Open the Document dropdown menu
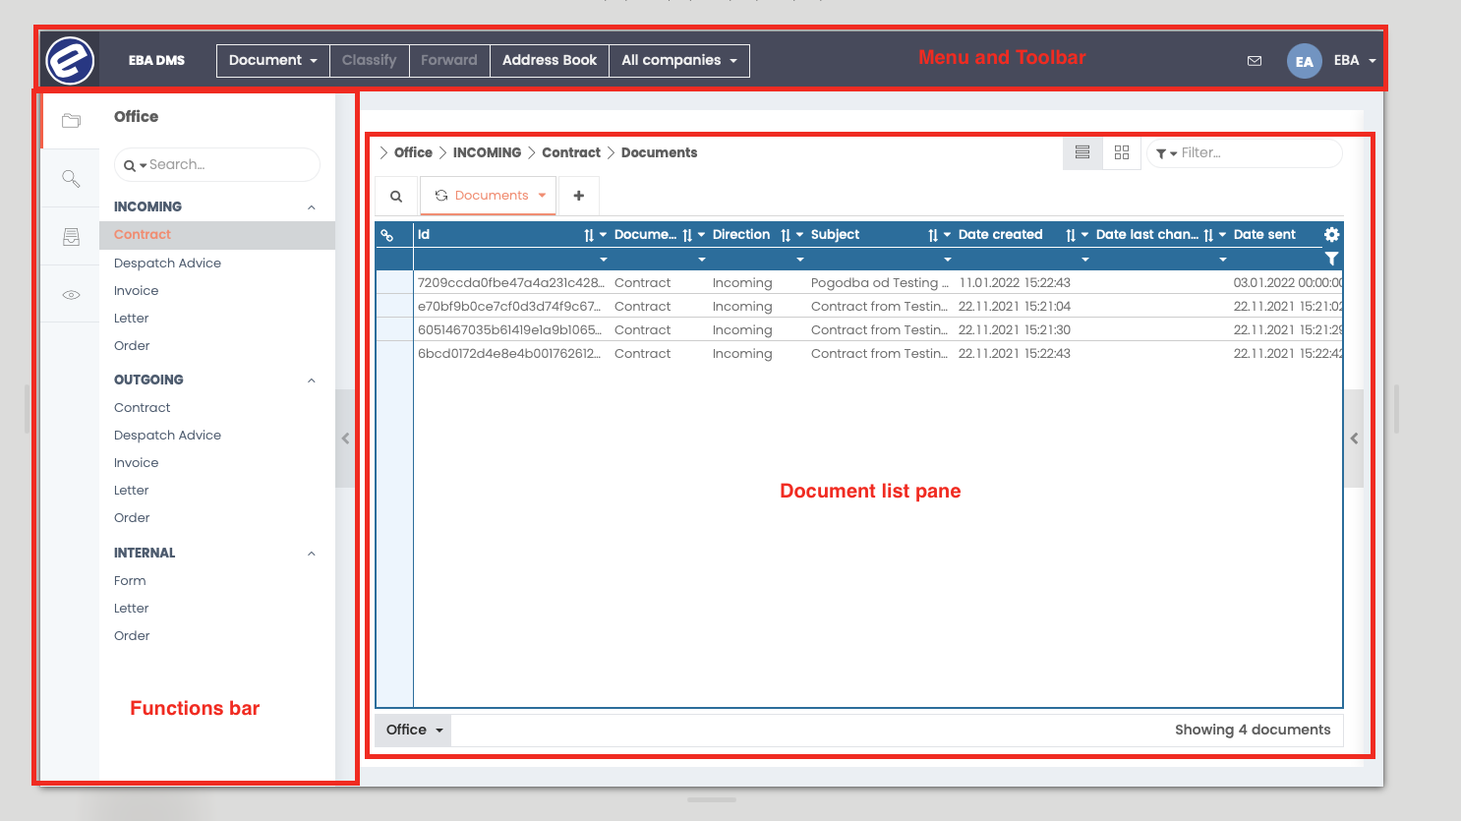 click(x=272, y=60)
